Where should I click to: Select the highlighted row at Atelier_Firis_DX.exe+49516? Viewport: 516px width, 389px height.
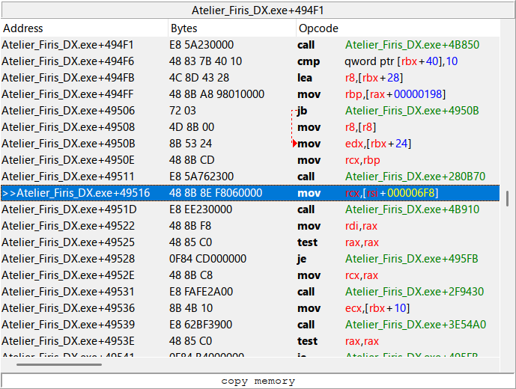pos(76,193)
